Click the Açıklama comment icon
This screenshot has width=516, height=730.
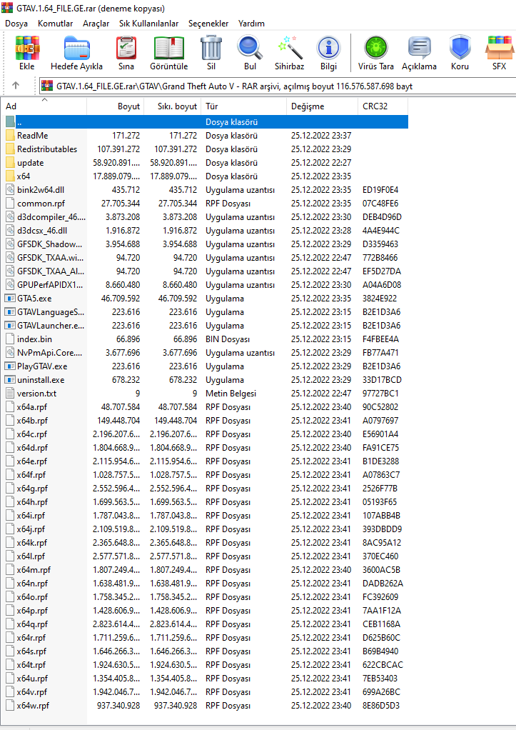[419, 48]
